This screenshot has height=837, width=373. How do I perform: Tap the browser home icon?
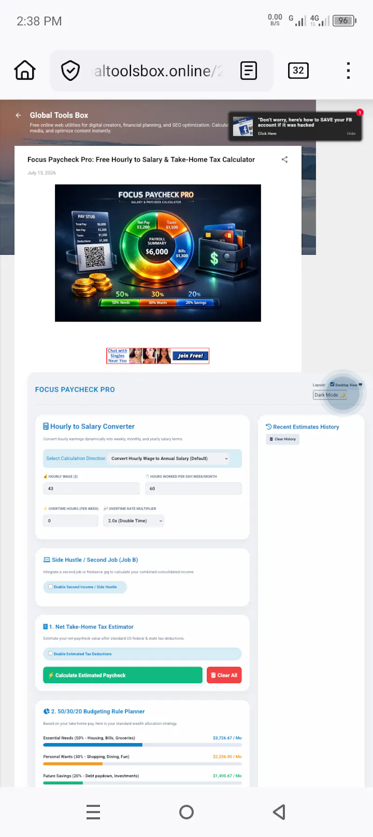tap(25, 71)
